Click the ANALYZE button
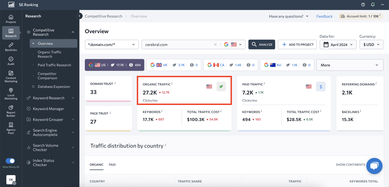This screenshot has width=389, height=187. pos(262,44)
